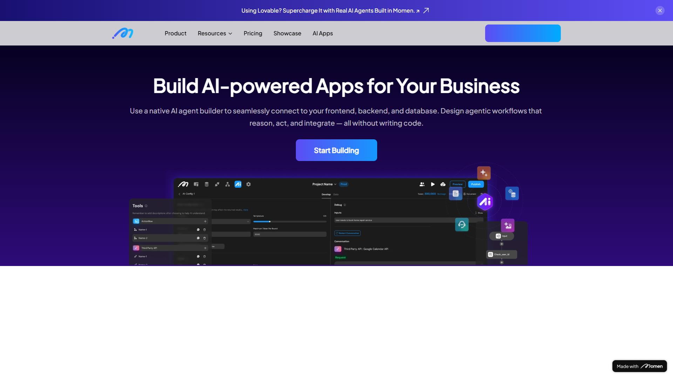Click the collaborators people icon
This screenshot has height=378, width=673.
(x=422, y=184)
